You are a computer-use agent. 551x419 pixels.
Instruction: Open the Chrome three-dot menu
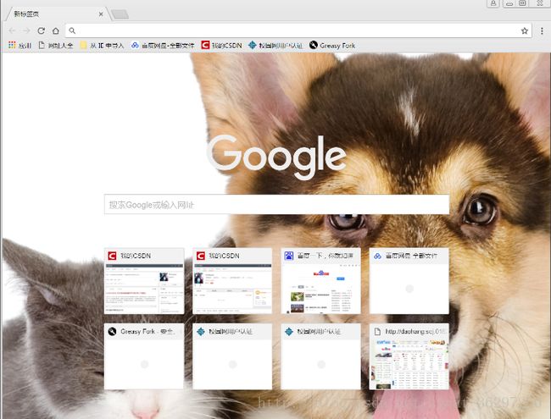pyautogui.click(x=542, y=30)
